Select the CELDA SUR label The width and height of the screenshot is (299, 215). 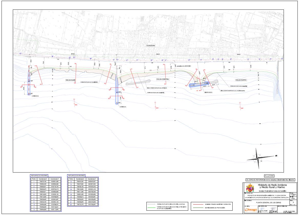pos(70,80)
